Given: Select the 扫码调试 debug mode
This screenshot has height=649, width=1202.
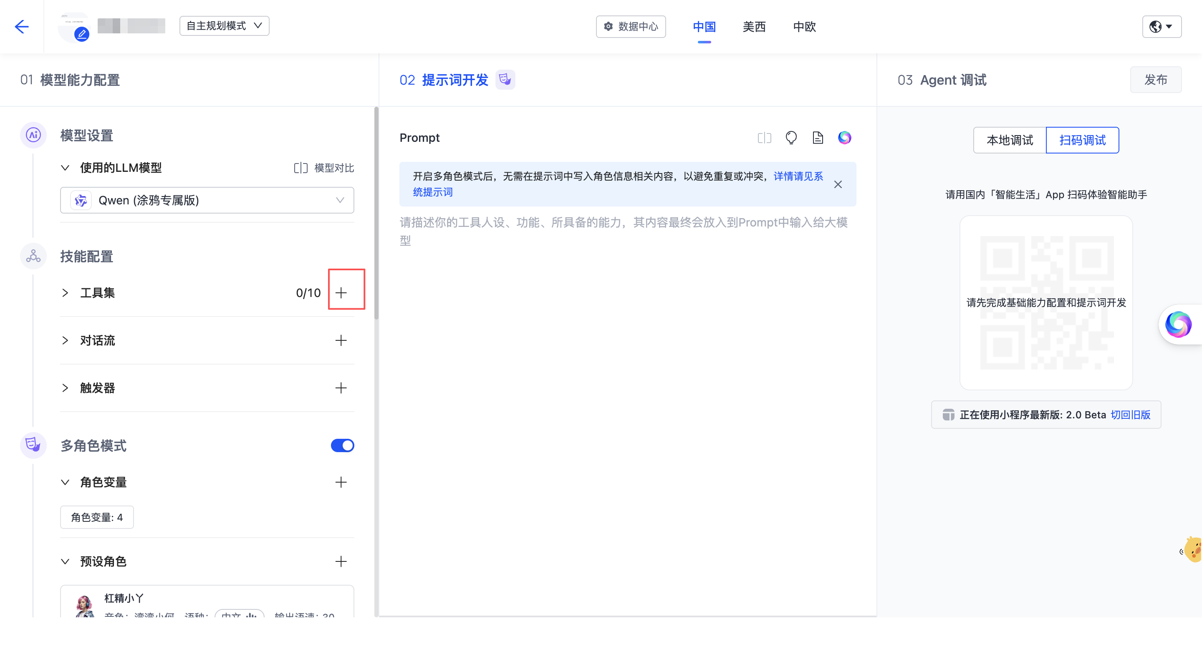Looking at the screenshot, I should [1082, 140].
